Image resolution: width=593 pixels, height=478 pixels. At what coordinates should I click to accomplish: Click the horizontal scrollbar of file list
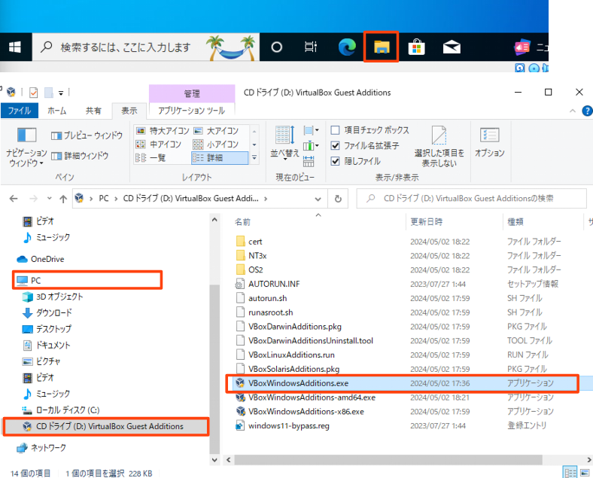(x=388, y=460)
